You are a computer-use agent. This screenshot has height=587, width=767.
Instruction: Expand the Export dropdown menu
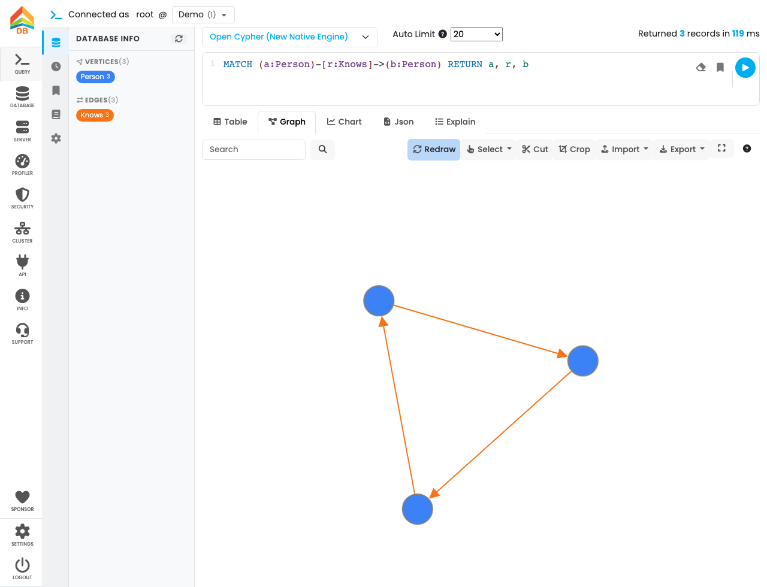tap(682, 149)
